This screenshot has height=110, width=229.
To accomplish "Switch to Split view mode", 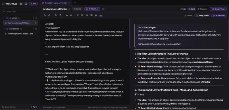I will click(x=191, y=9).
